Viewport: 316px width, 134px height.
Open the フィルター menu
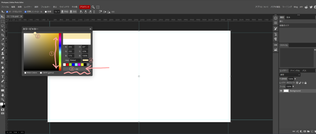pos(46,7)
